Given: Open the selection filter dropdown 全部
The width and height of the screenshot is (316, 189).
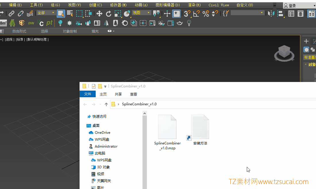Looking at the screenshot, I should 46,13.
